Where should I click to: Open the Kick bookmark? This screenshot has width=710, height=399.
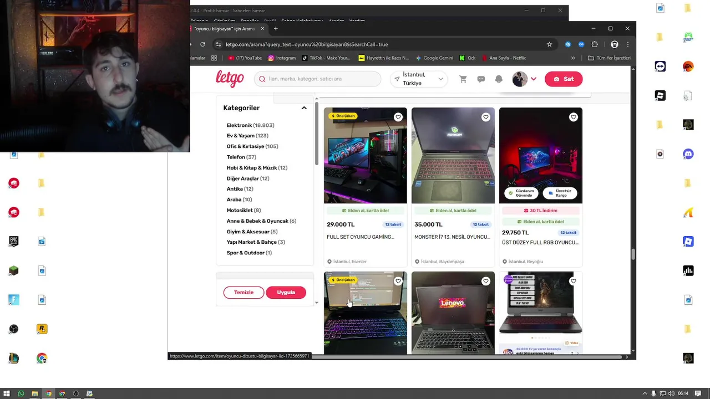(468, 58)
